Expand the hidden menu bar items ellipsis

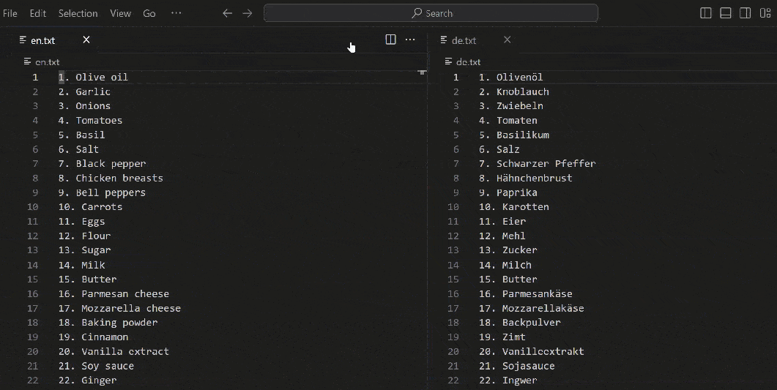(176, 13)
